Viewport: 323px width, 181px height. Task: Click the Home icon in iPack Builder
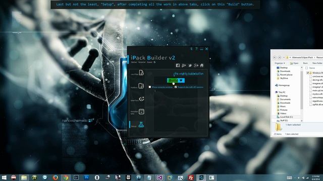tap(202, 65)
